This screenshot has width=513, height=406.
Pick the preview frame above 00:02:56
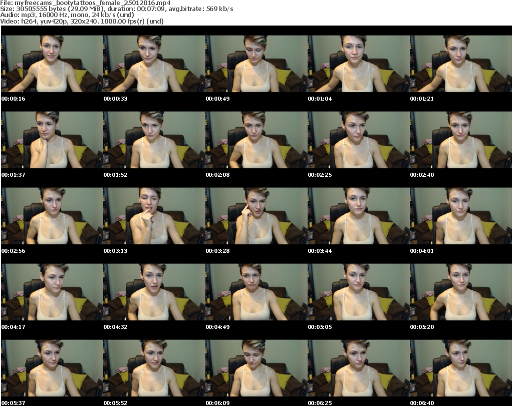coord(52,216)
